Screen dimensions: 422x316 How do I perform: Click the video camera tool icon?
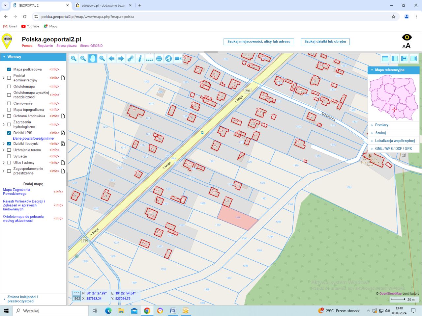coord(178,59)
